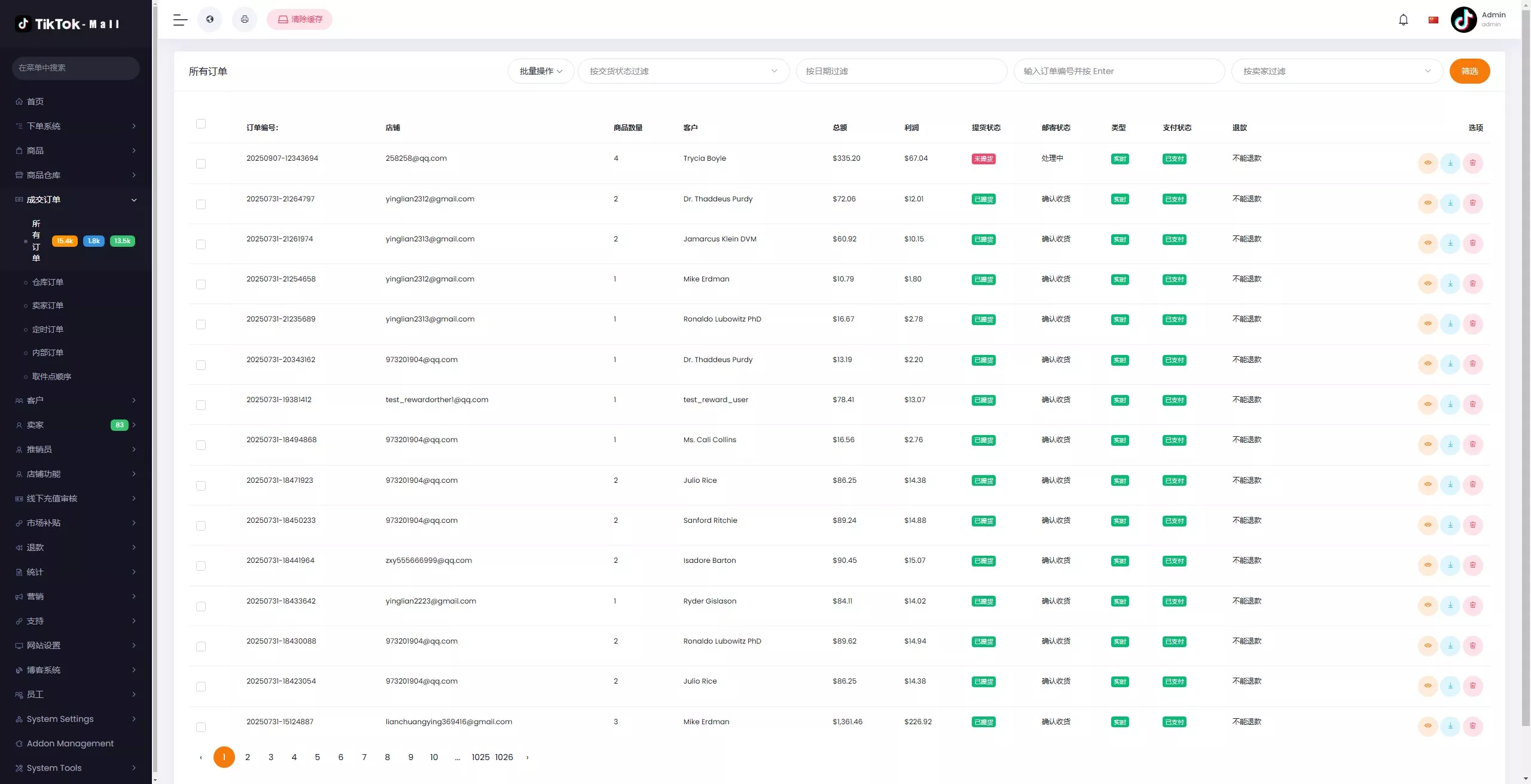
Task: Click the hamburger menu toggle icon
Action: pyautogui.click(x=180, y=20)
